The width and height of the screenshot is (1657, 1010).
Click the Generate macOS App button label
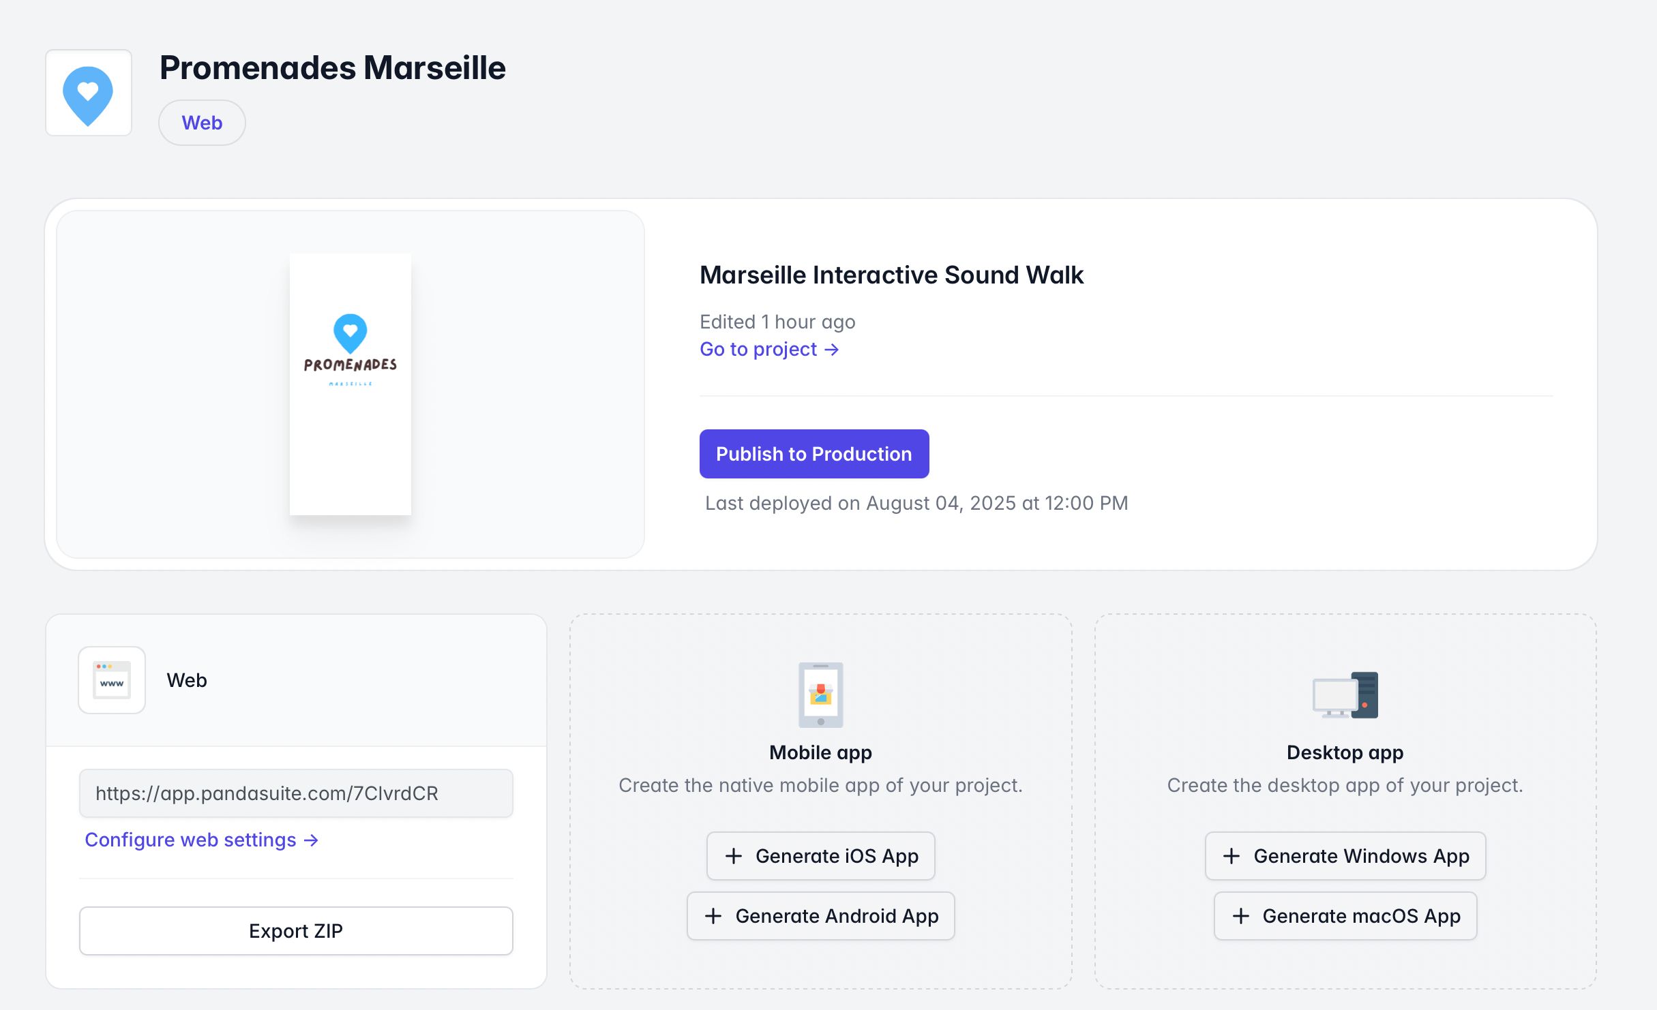tap(1361, 916)
